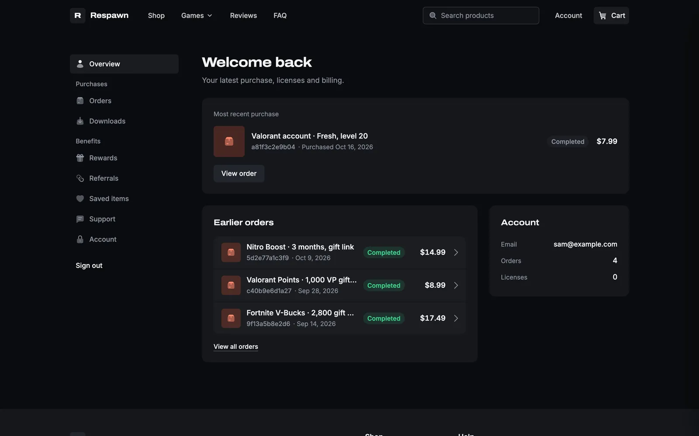Click the View order button
The width and height of the screenshot is (699, 436).
(239, 174)
